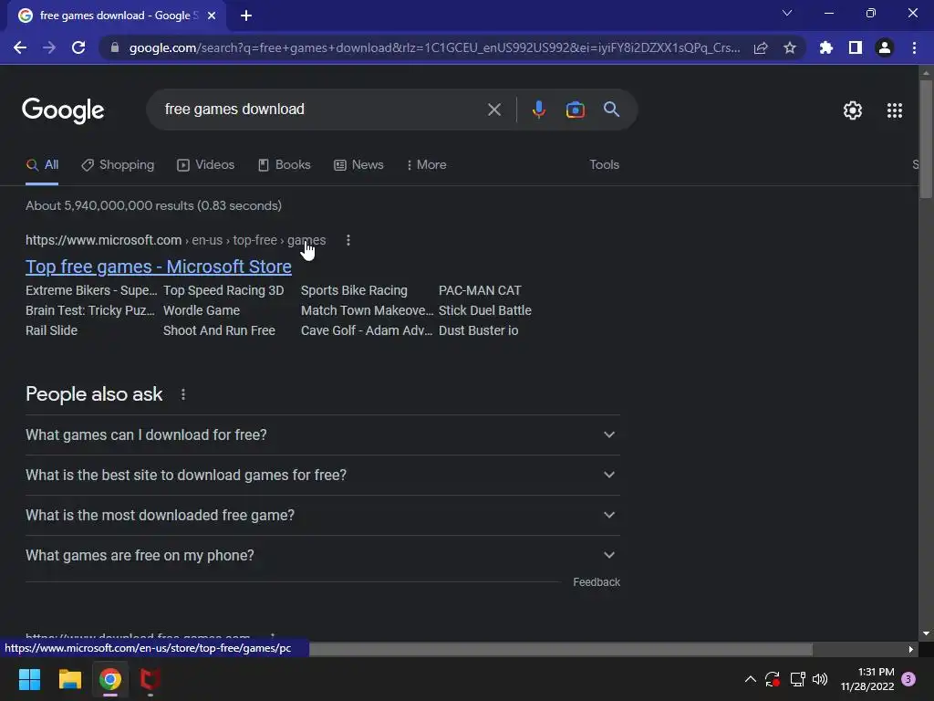The width and height of the screenshot is (934, 701).
Task: Open the Windows Start menu
Action: pos(29,679)
